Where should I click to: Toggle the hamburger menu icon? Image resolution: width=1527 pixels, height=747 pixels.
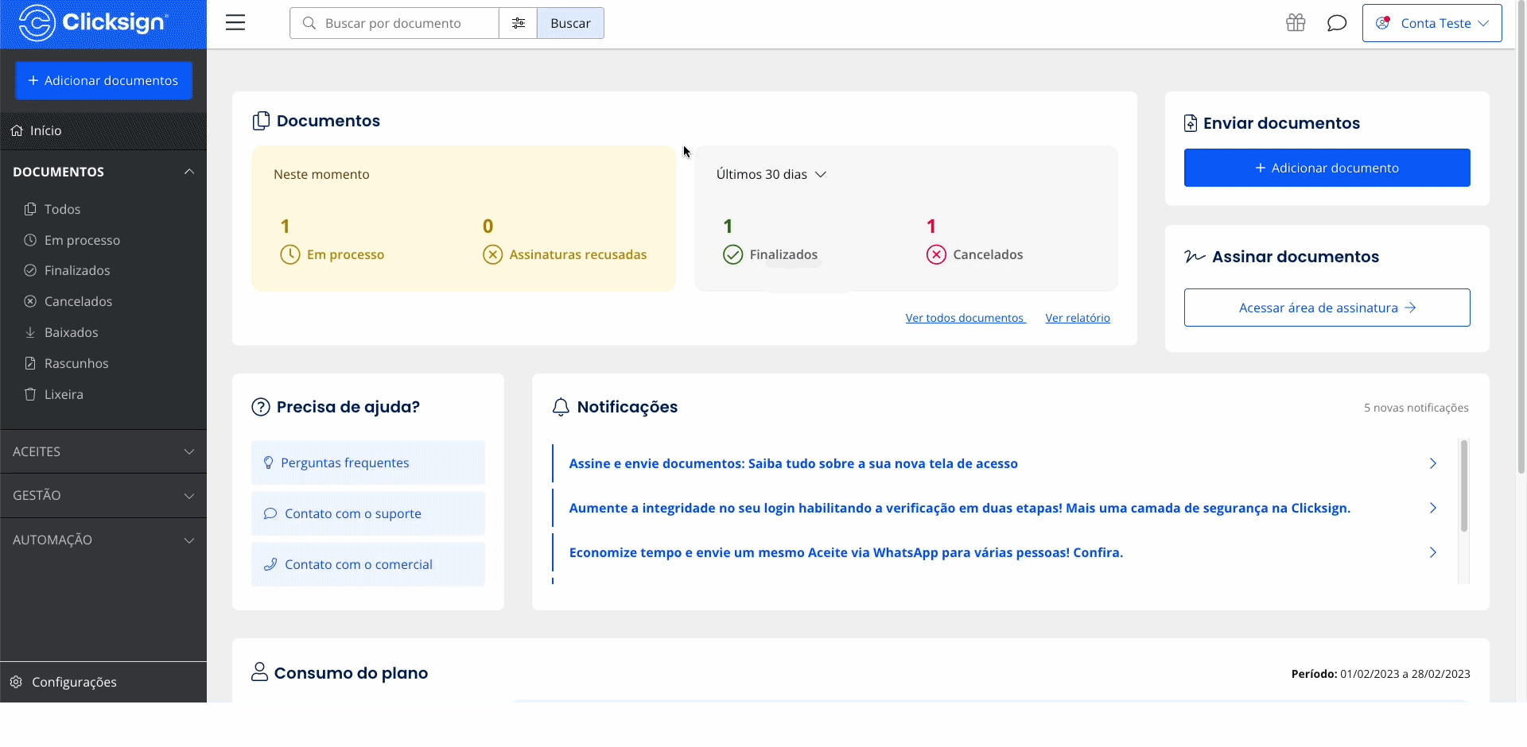[x=235, y=23]
